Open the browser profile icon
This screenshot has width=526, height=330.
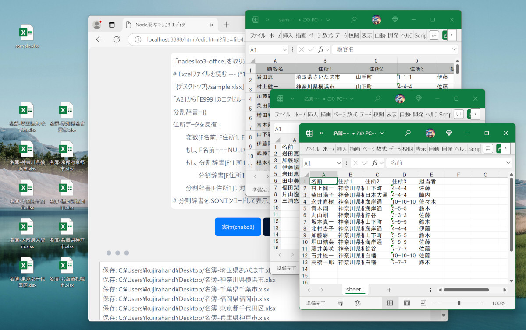pos(97,25)
